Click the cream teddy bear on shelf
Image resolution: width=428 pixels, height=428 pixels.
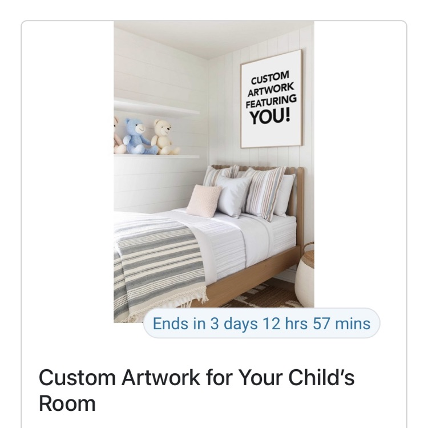[x=164, y=138]
